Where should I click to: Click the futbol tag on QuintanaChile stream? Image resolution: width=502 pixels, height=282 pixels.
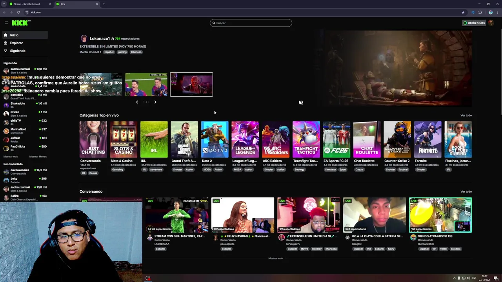[x=444, y=249]
